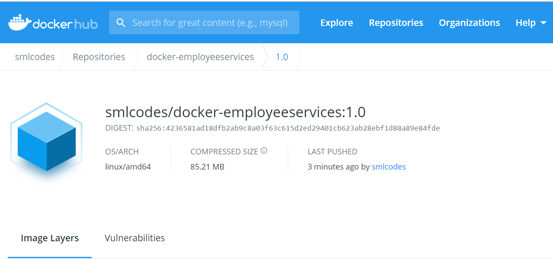The image size is (553, 259).
Task: Select the smlcodes breadcrumb
Action: click(x=35, y=57)
